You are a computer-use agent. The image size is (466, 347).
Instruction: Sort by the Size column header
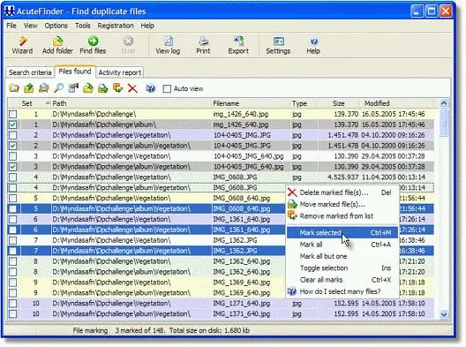pyautogui.click(x=339, y=103)
